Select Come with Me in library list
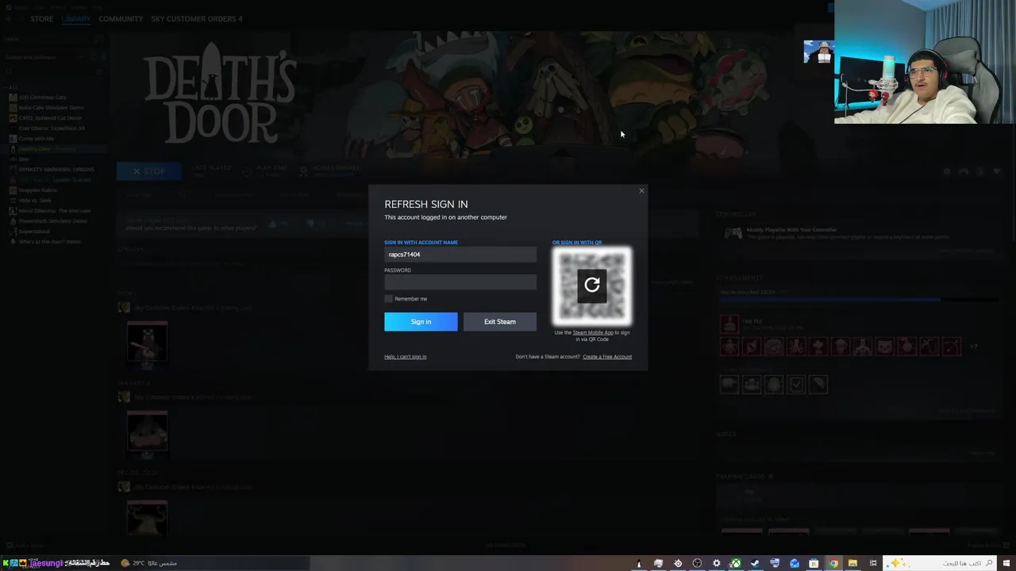The width and height of the screenshot is (1016, 571). coord(37,138)
